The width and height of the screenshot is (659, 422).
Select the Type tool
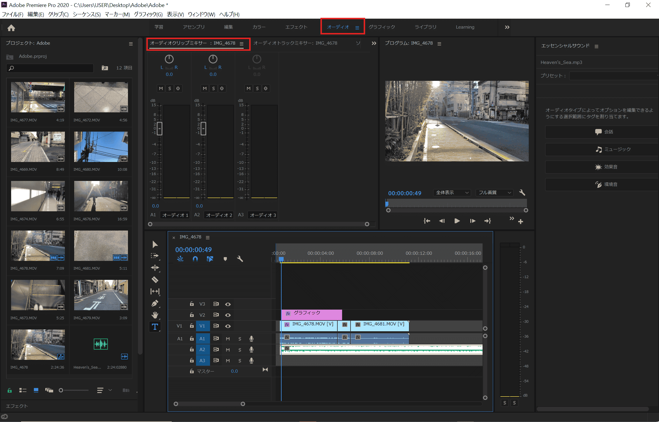click(x=155, y=327)
